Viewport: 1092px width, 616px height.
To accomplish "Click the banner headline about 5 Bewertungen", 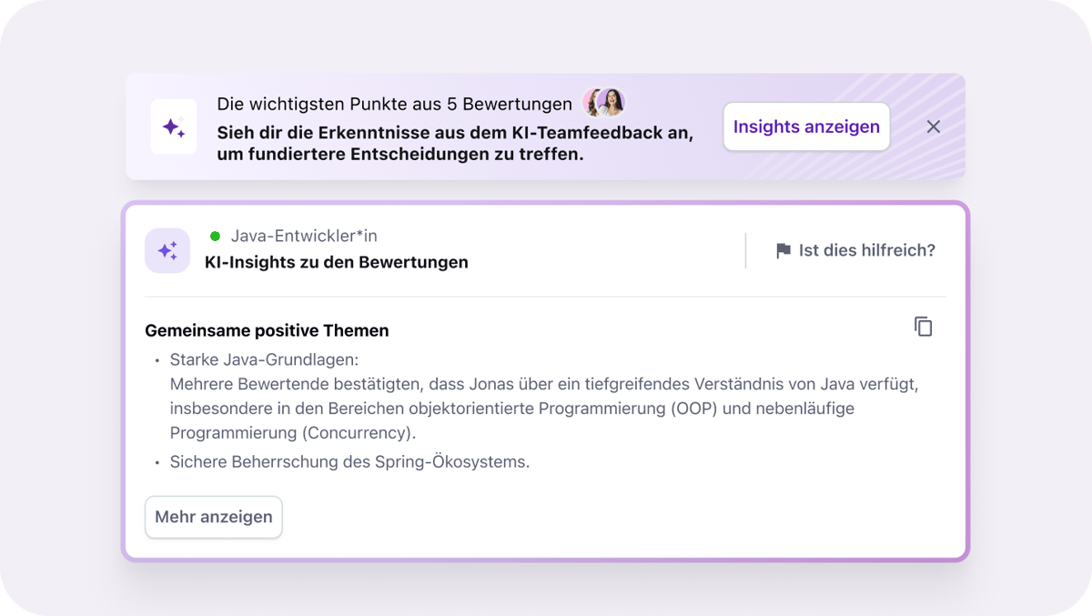I will coord(394,103).
